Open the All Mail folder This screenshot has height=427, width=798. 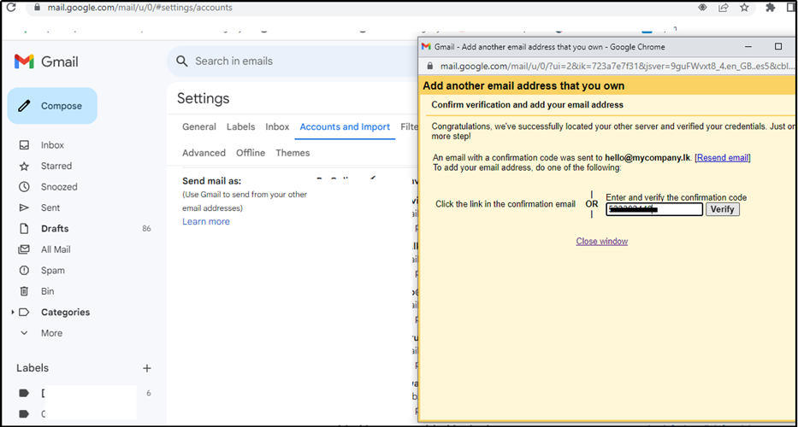click(56, 249)
